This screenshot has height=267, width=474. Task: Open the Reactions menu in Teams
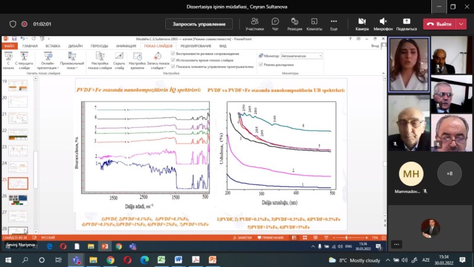(x=294, y=24)
